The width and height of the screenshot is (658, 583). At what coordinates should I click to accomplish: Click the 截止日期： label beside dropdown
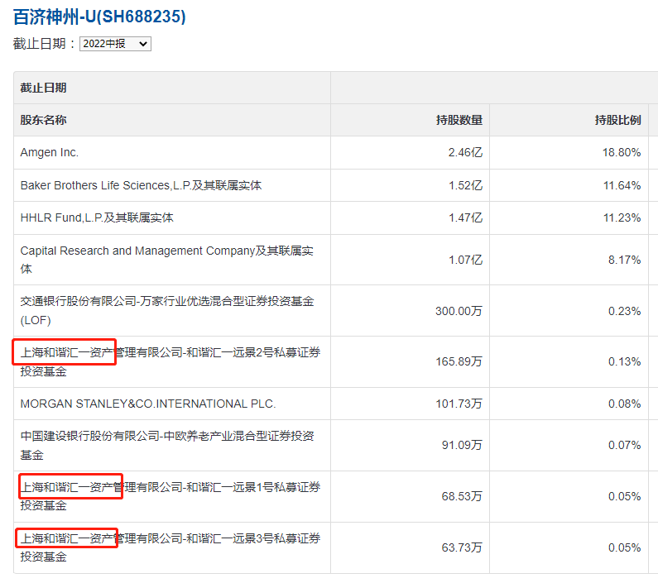(44, 44)
